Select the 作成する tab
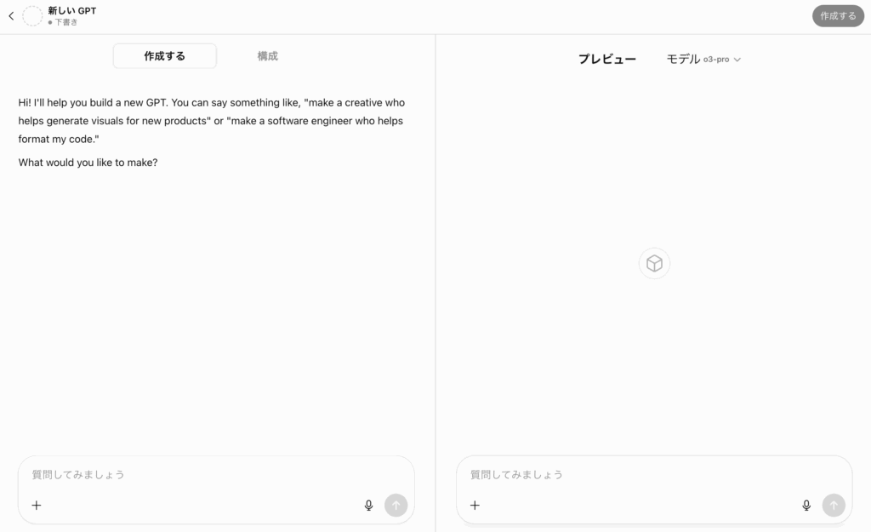This screenshot has width=871, height=532. coord(164,56)
